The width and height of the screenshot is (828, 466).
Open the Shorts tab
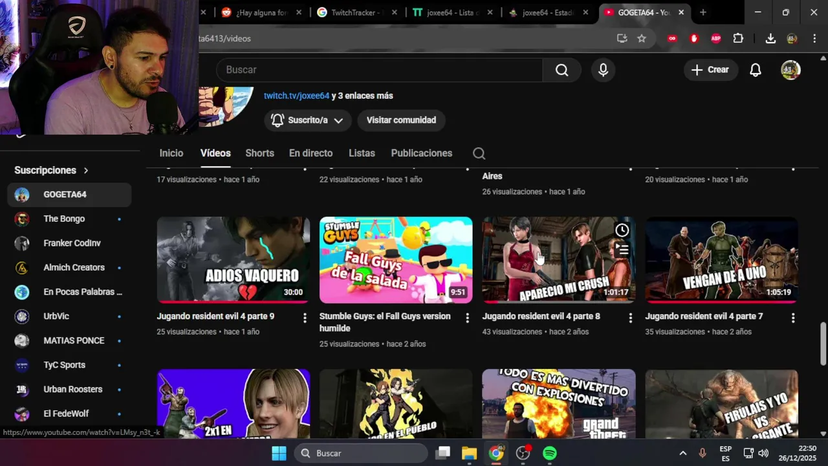click(x=259, y=153)
